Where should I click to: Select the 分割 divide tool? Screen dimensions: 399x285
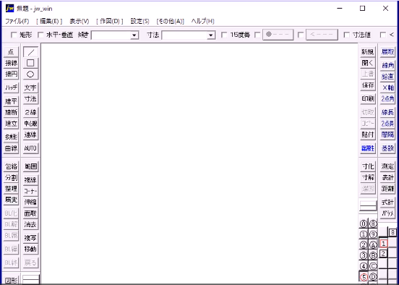(x=11, y=178)
